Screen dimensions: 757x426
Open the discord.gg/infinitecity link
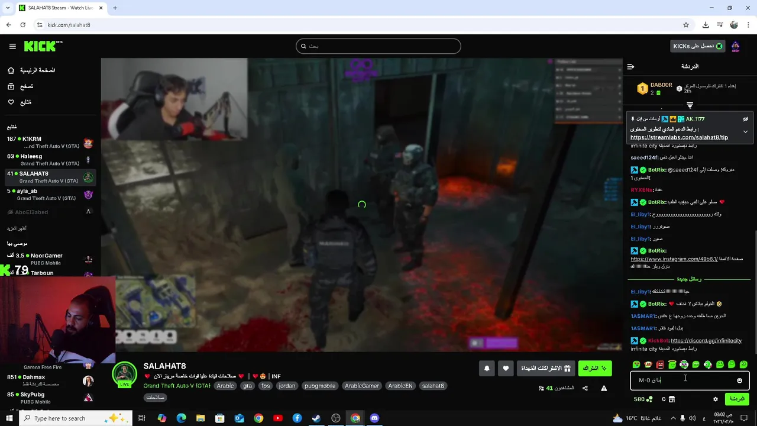[x=706, y=340]
